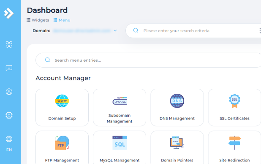Expand the Domain dropdown chevron
Screen dimensions: 261x164
[x=115, y=31]
